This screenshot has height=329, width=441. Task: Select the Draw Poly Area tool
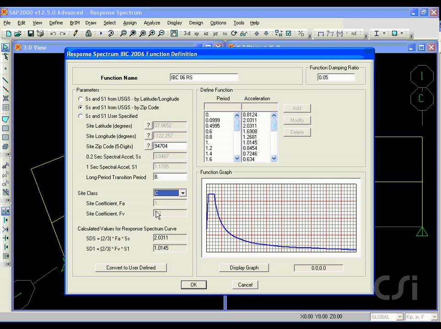pyautogui.click(x=5, y=119)
